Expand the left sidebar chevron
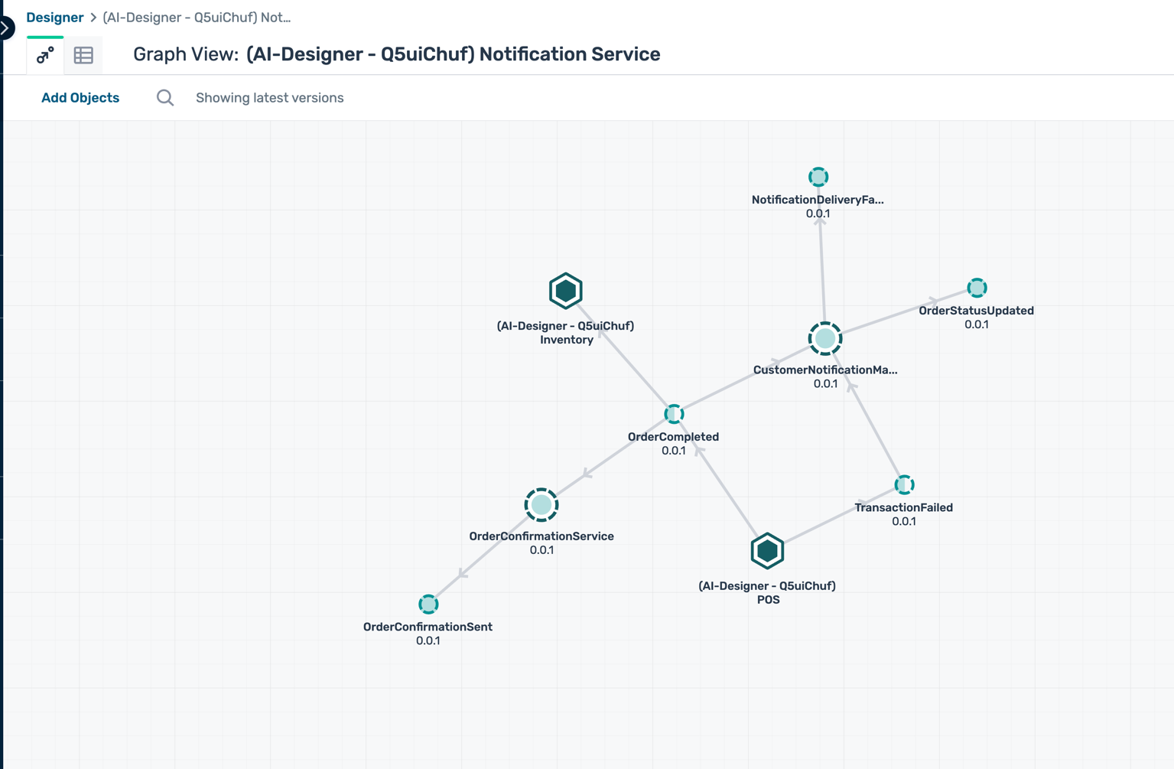This screenshot has height=769, width=1174. pos(5,28)
